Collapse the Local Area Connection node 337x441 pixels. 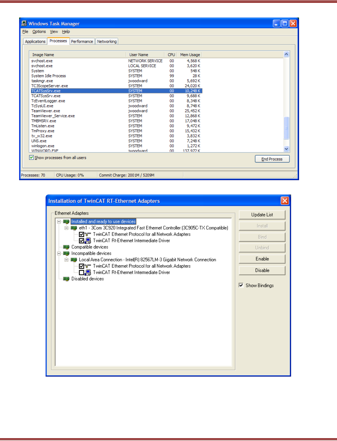click(x=66, y=260)
